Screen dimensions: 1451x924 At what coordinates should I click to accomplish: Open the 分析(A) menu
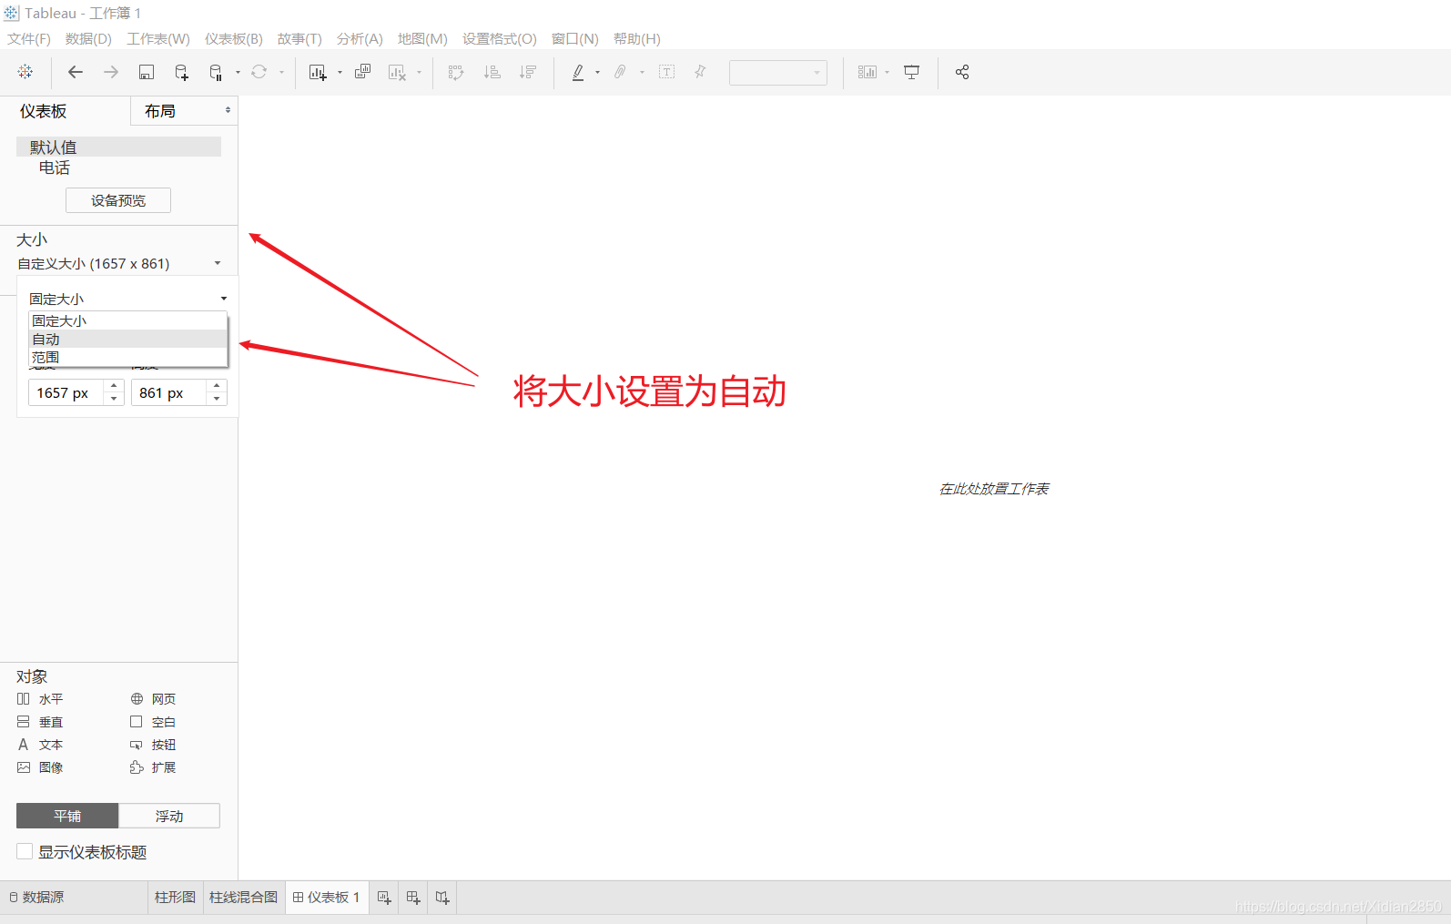click(360, 39)
